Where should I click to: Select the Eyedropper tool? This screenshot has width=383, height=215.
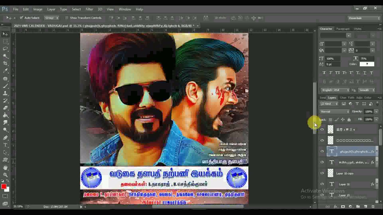pyautogui.click(x=5, y=71)
